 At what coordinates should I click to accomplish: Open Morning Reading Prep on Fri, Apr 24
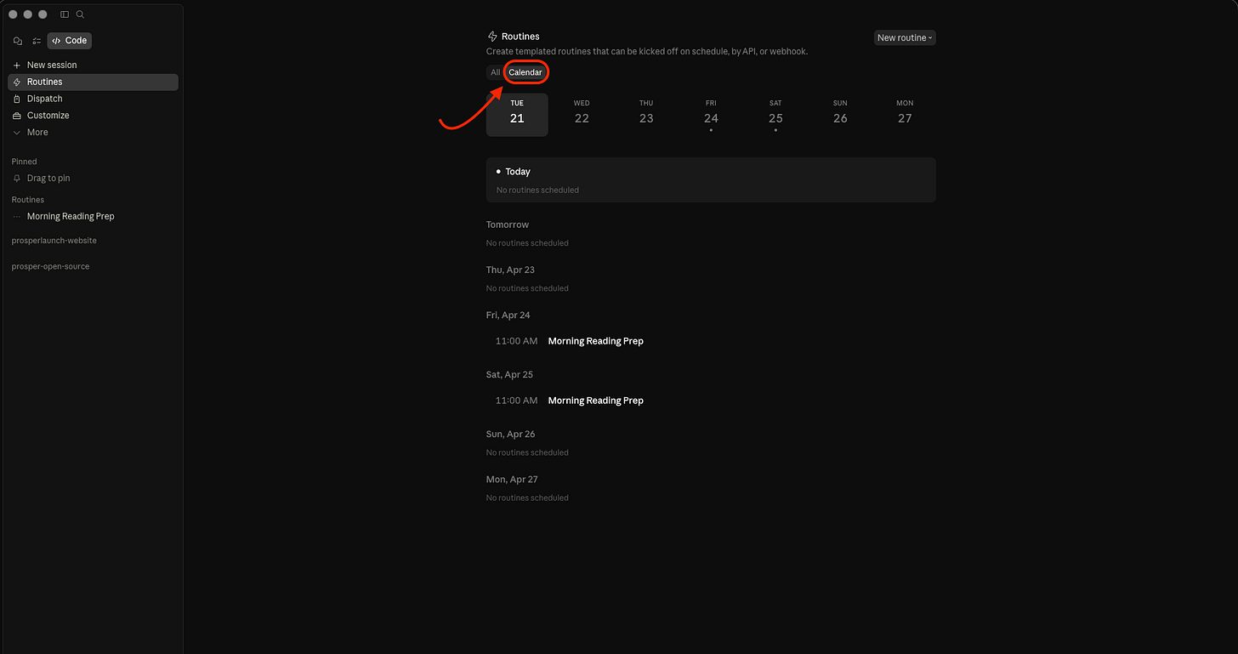595,341
